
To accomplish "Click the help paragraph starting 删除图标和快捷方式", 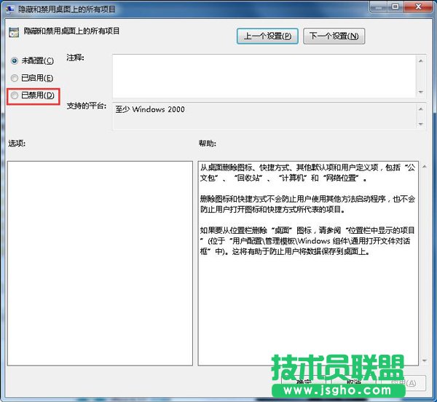I will coord(307,204).
